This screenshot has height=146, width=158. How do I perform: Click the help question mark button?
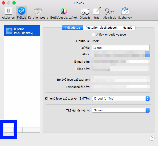[152, 138]
